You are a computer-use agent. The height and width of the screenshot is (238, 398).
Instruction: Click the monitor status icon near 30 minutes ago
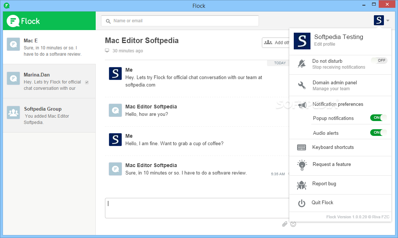coord(107,50)
